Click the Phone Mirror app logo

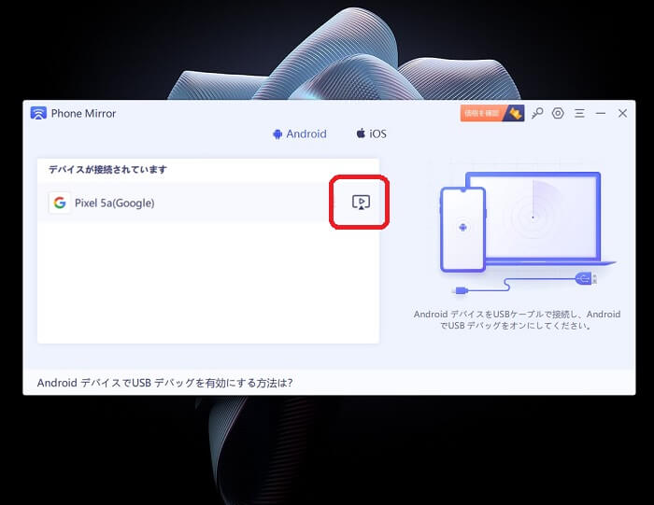(38, 113)
